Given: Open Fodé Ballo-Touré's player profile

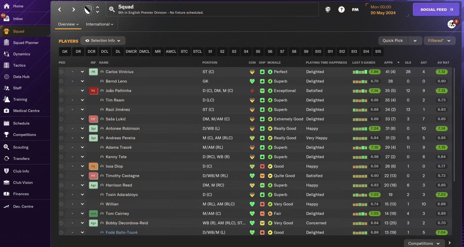Looking at the screenshot, I should point(121,233).
